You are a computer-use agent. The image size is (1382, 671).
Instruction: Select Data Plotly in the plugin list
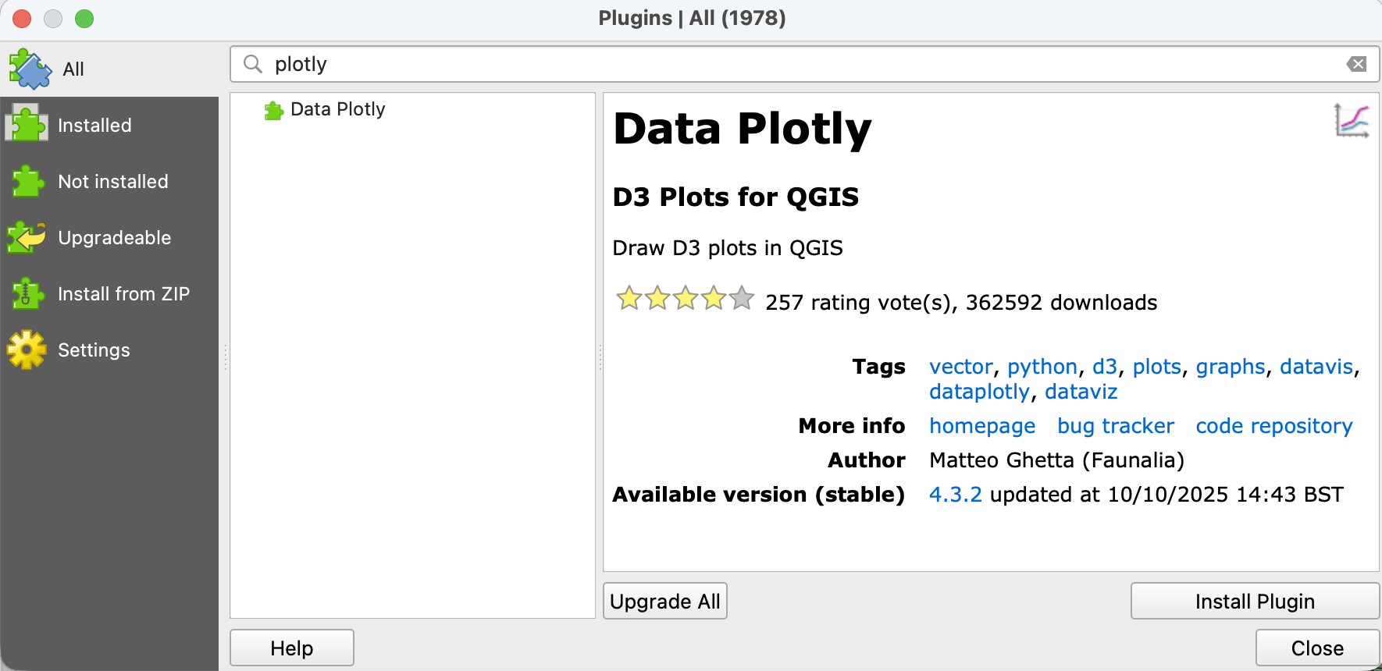(337, 109)
